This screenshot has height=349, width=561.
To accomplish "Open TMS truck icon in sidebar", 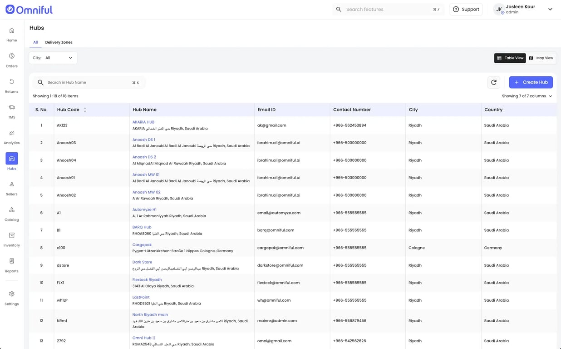I will click(x=12, y=111).
